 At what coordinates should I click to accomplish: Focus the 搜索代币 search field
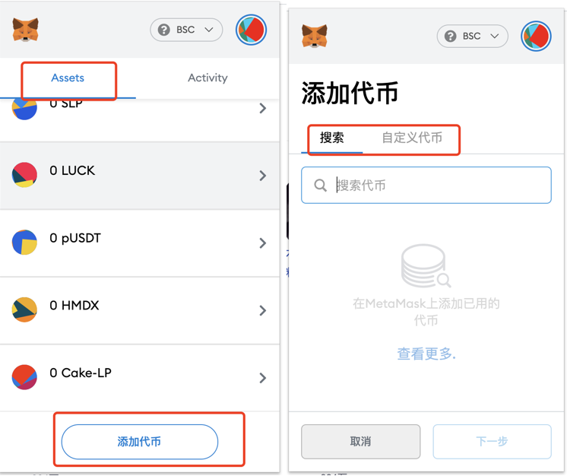click(x=426, y=186)
